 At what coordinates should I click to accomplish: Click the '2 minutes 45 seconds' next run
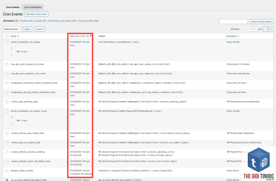(81, 174)
